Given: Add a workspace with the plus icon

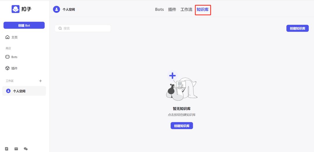Looking at the screenshot, I should pyautogui.click(x=40, y=81).
